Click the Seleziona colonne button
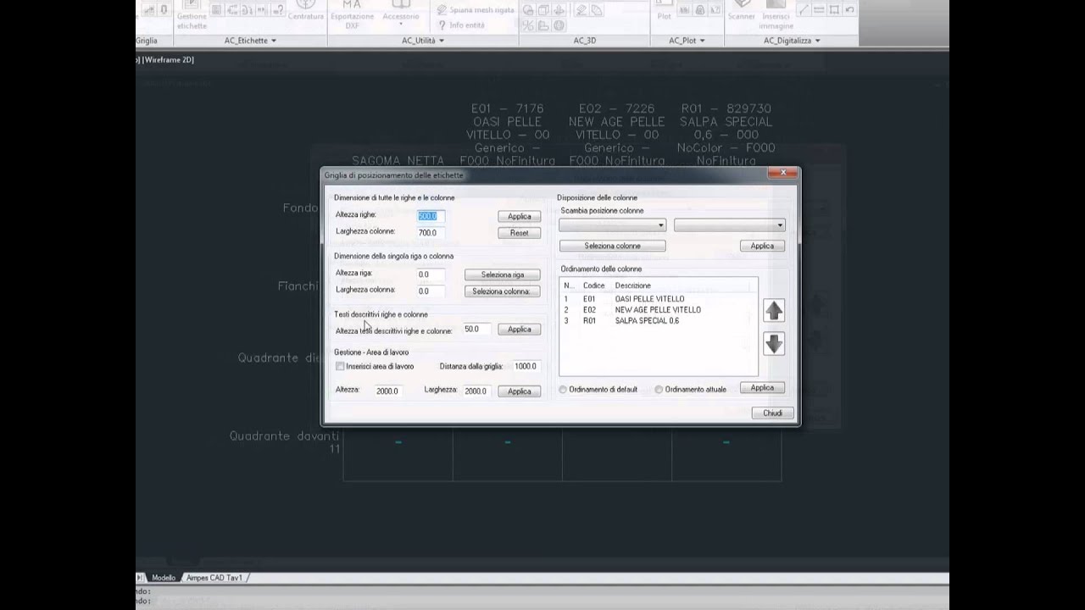The image size is (1085, 610). [612, 246]
